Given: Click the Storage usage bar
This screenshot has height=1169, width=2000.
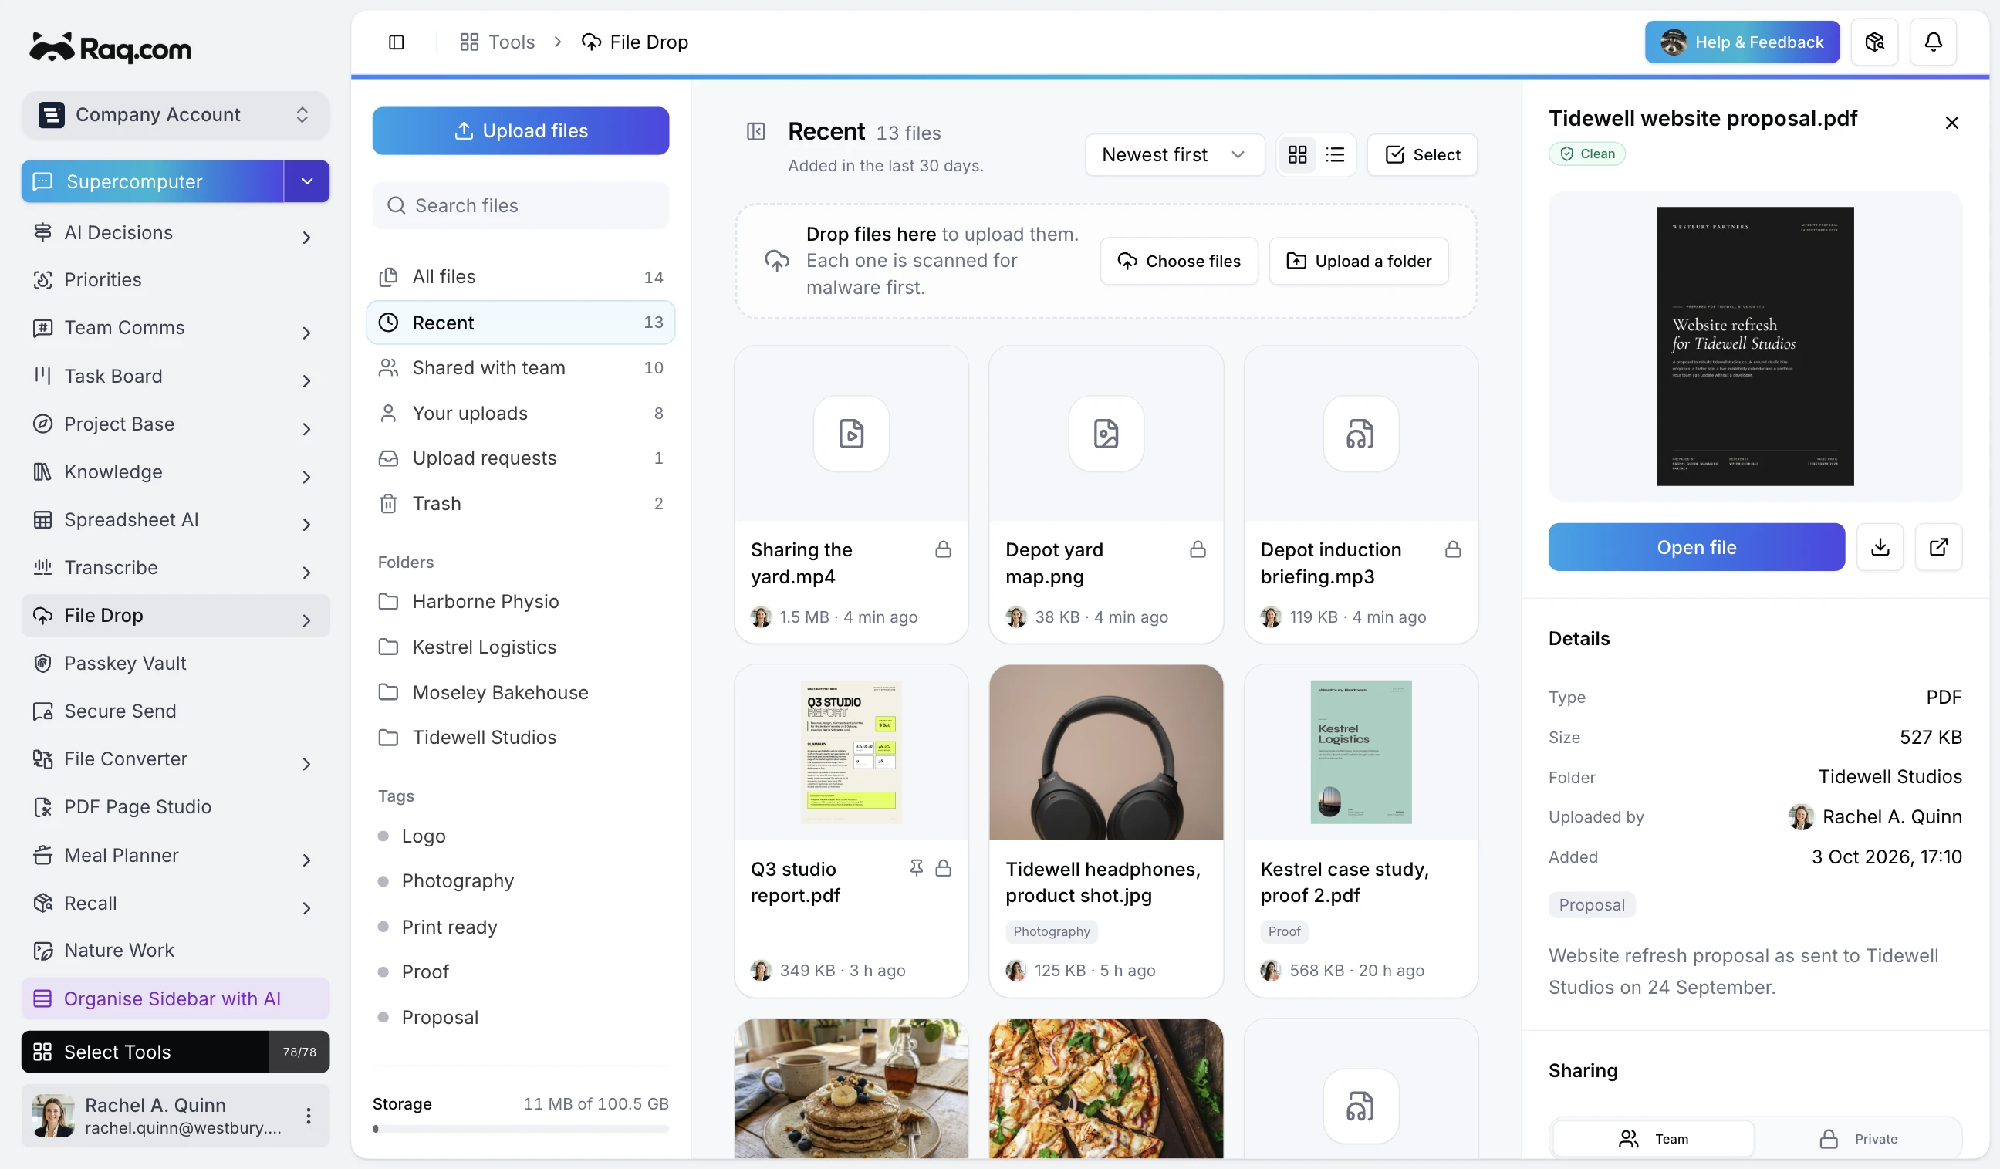Looking at the screenshot, I should pos(521,1129).
